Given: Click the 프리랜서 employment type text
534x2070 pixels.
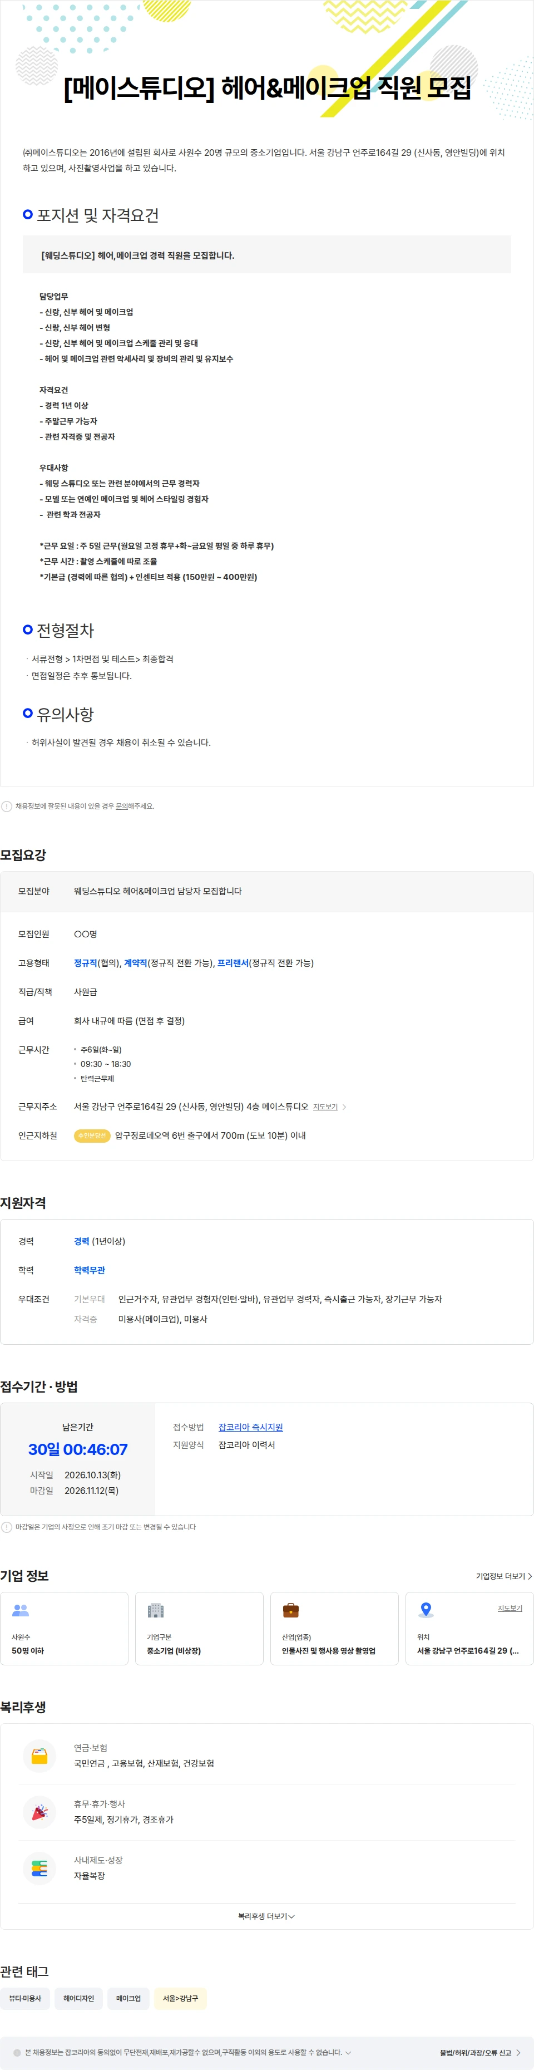Looking at the screenshot, I should tap(233, 963).
